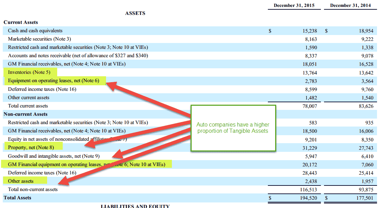Select highlighted 'Other assets' label
385x208 pixels.
click(x=21, y=181)
